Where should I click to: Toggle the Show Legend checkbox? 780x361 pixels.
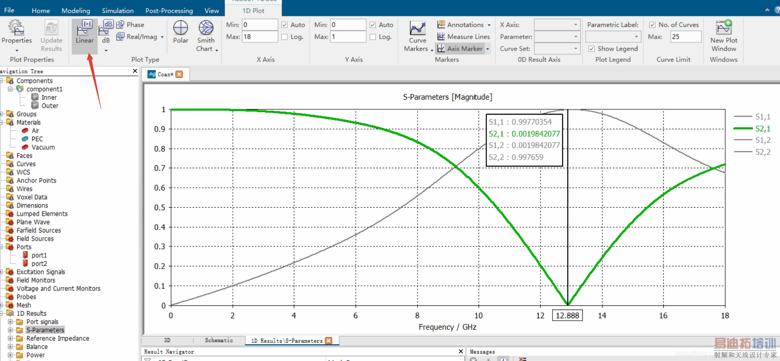(x=592, y=49)
